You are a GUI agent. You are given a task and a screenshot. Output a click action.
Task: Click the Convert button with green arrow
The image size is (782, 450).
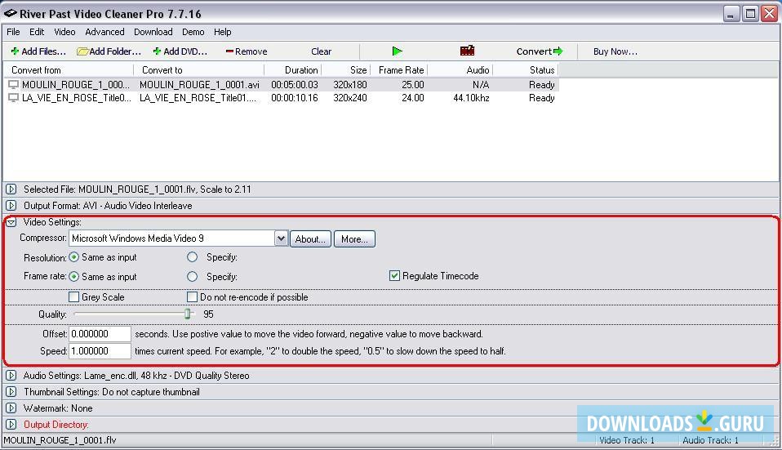click(x=540, y=51)
